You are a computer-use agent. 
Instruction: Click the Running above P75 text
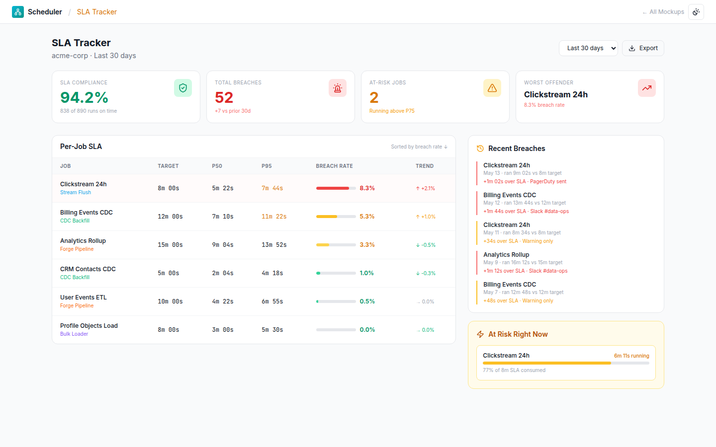point(392,111)
